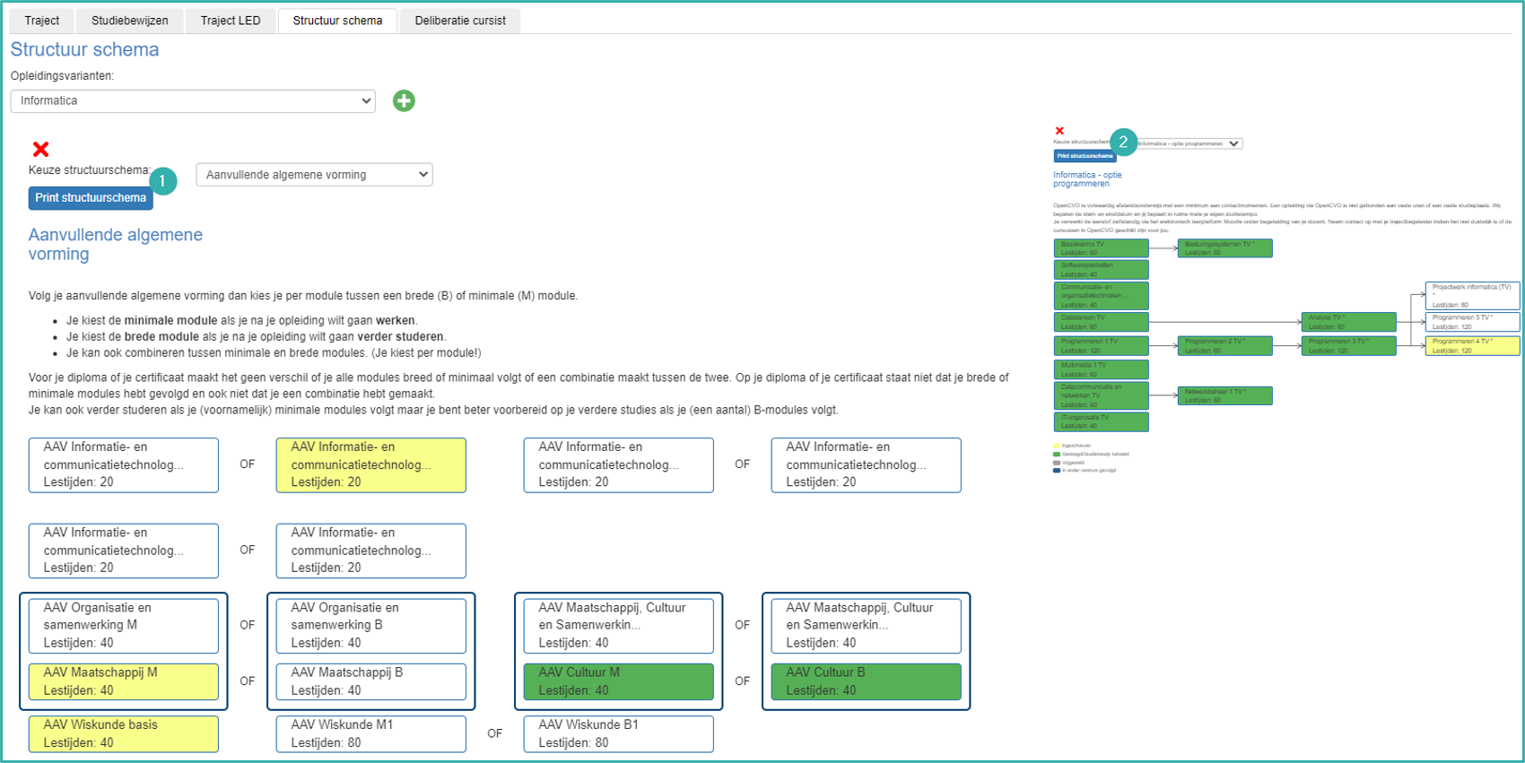Screen dimensions: 1525x763
Task: Click the Besturingssystemen TV module block
Action: pyautogui.click(x=1224, y=248)
